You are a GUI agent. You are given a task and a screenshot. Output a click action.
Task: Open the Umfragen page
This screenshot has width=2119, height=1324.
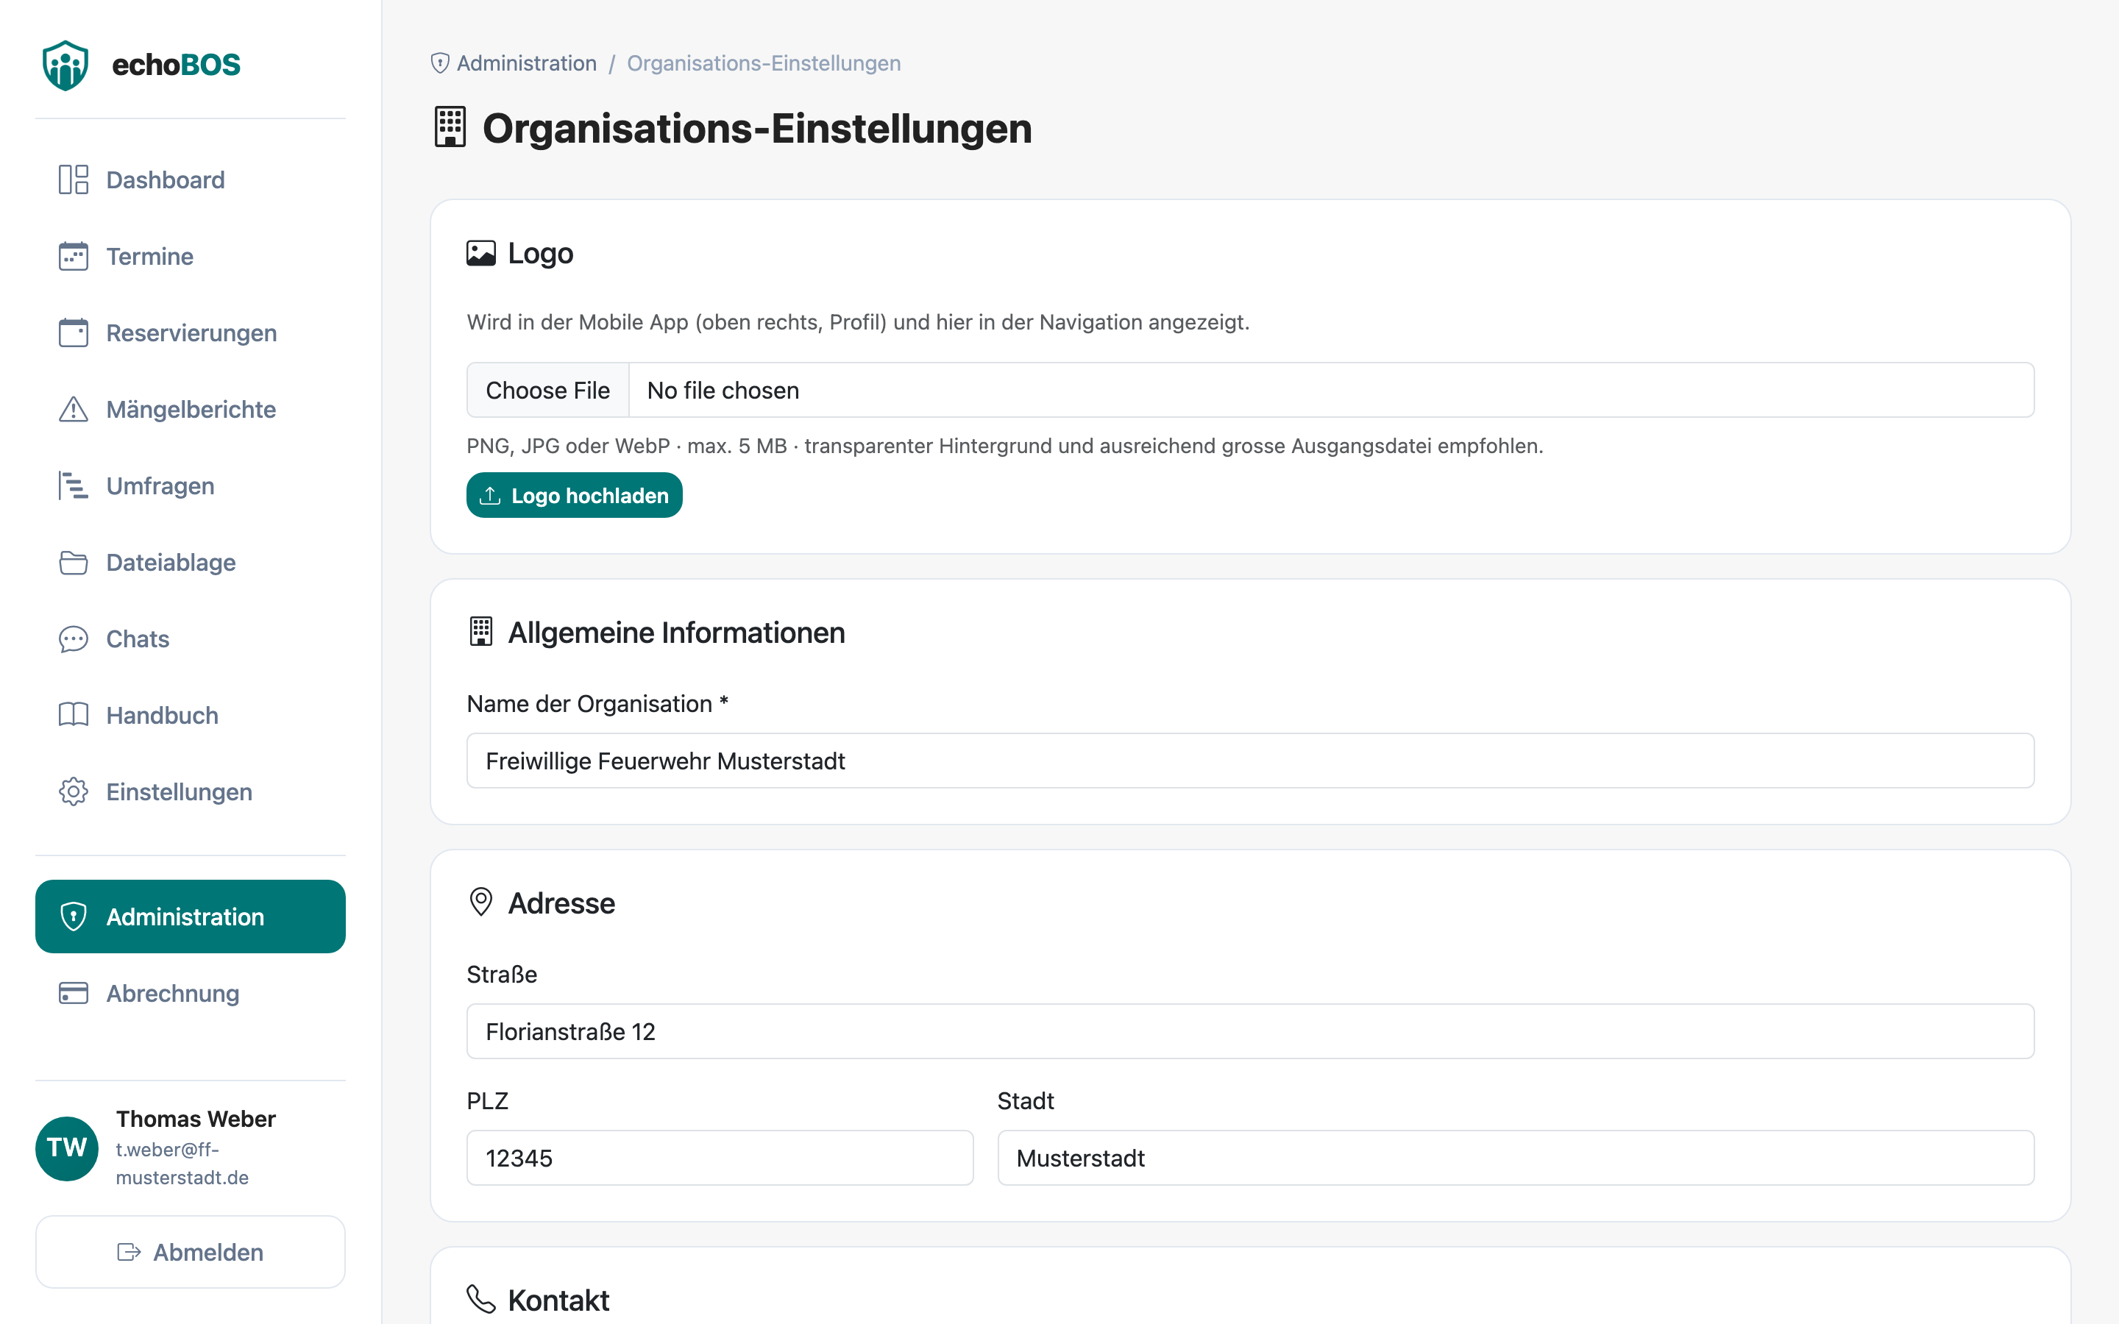coord(190,485)
